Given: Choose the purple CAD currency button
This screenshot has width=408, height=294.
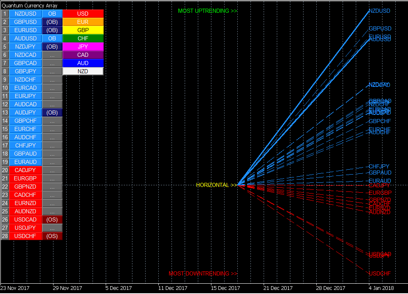Looking at the screenshot, I should [83, 55].
